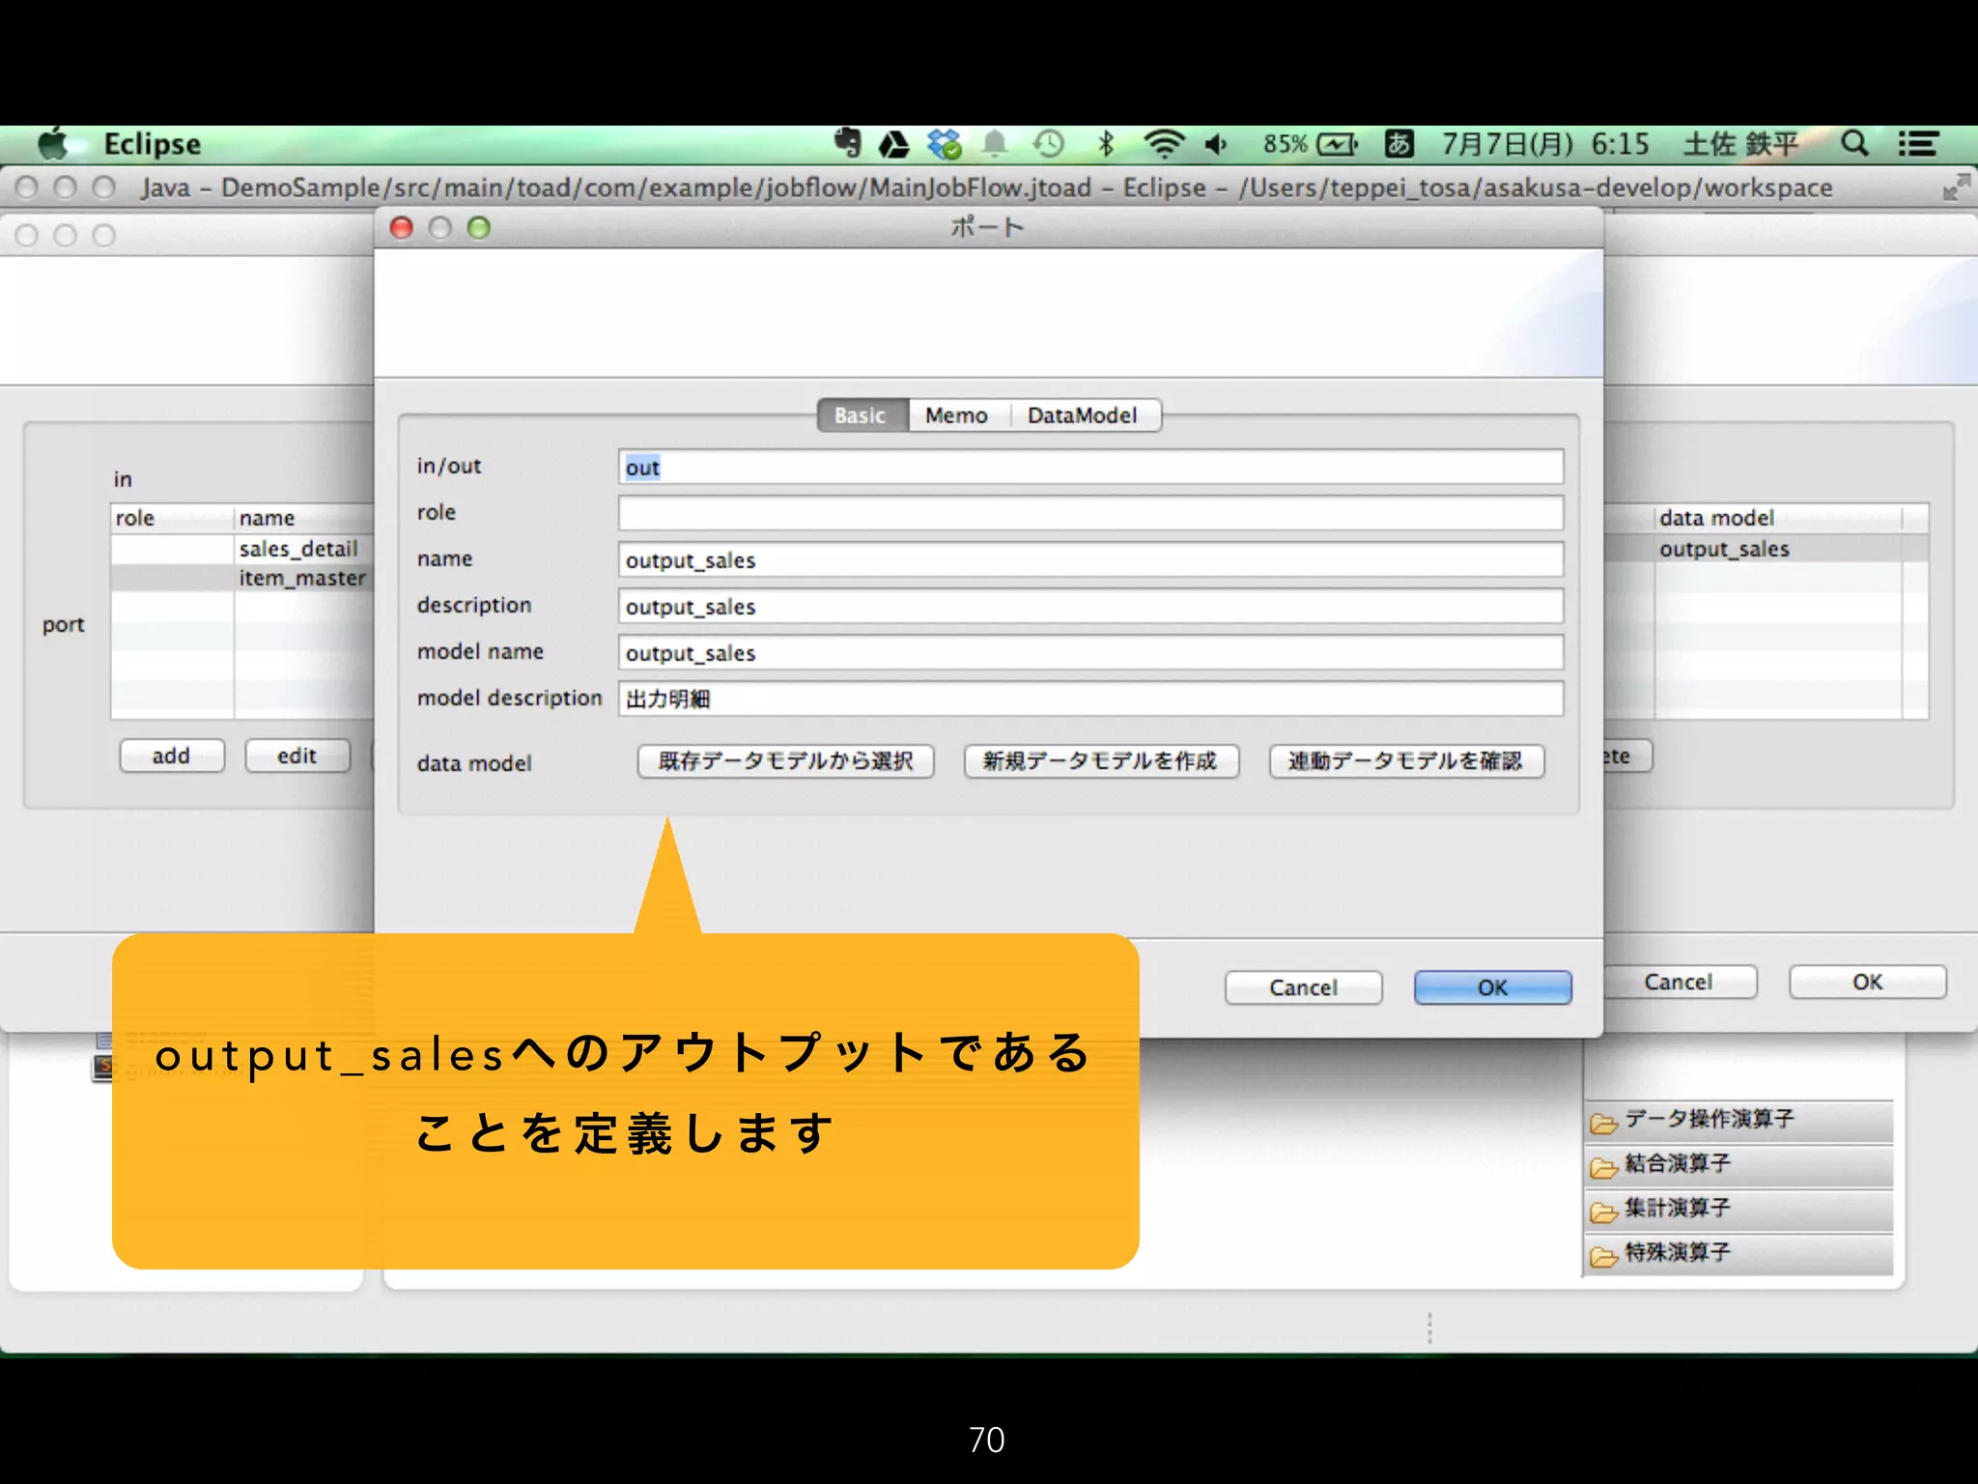
Task: Expand the 結合演算子 palette folder
Action: 1738,1165
